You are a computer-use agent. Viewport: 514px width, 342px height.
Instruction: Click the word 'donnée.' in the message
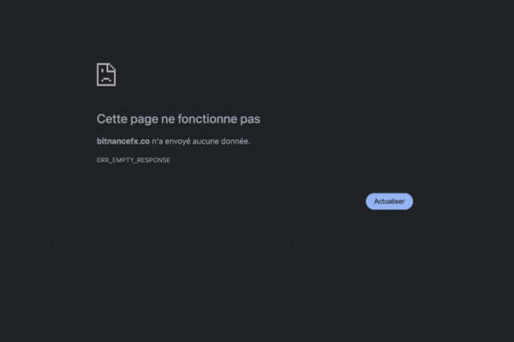[236, 141]
